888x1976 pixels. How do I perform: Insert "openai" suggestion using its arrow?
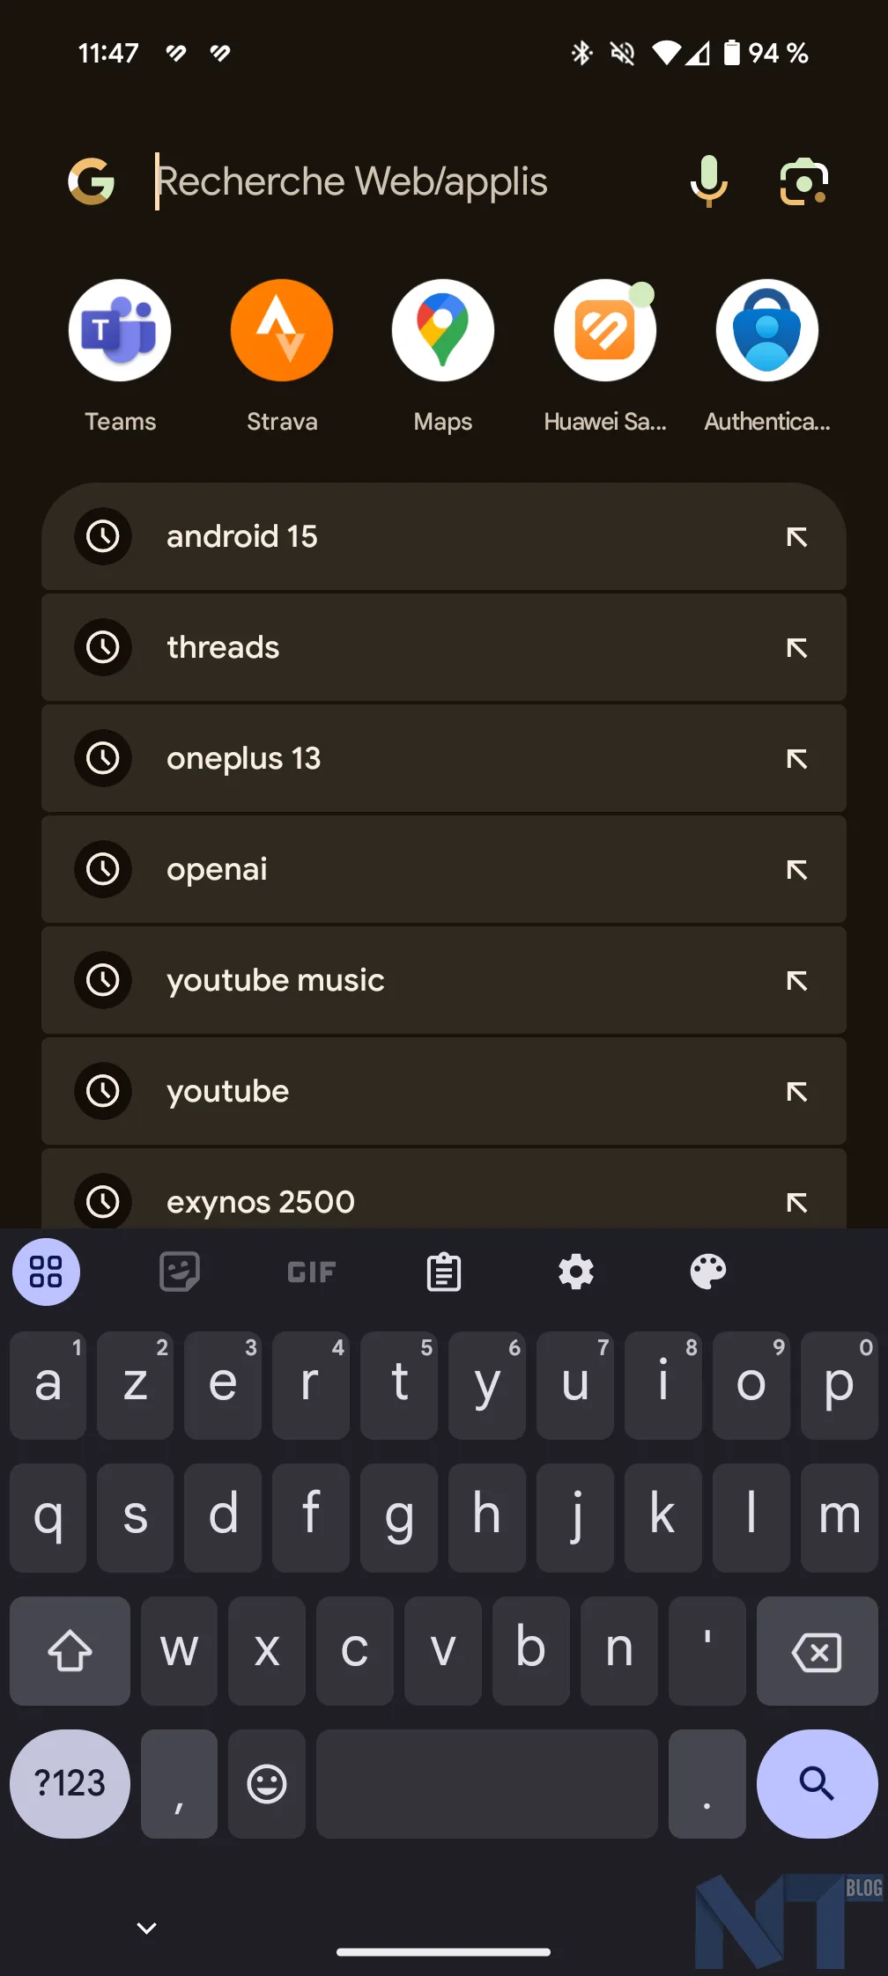click(x=796, y=869)
